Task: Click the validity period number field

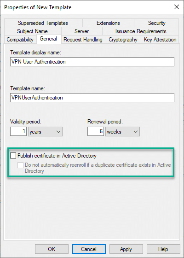Action: click(x=18, y=131)
